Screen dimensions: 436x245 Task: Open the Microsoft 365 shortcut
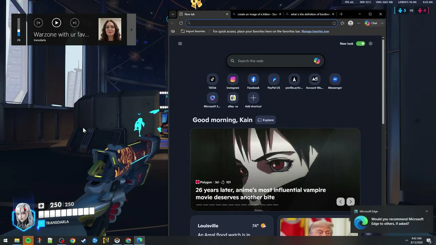click(212, 101)
